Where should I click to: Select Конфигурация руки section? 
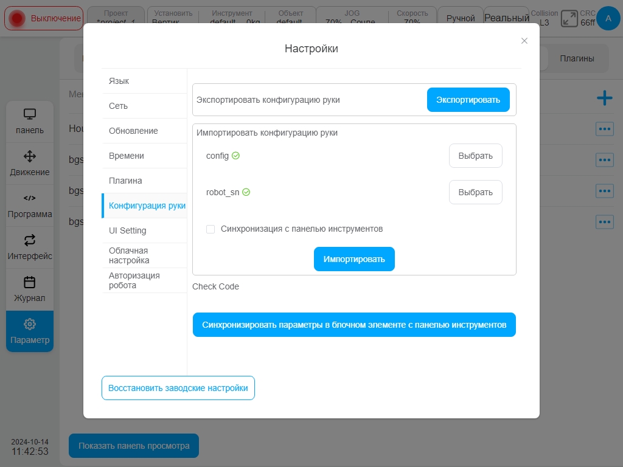coord(144,206)
